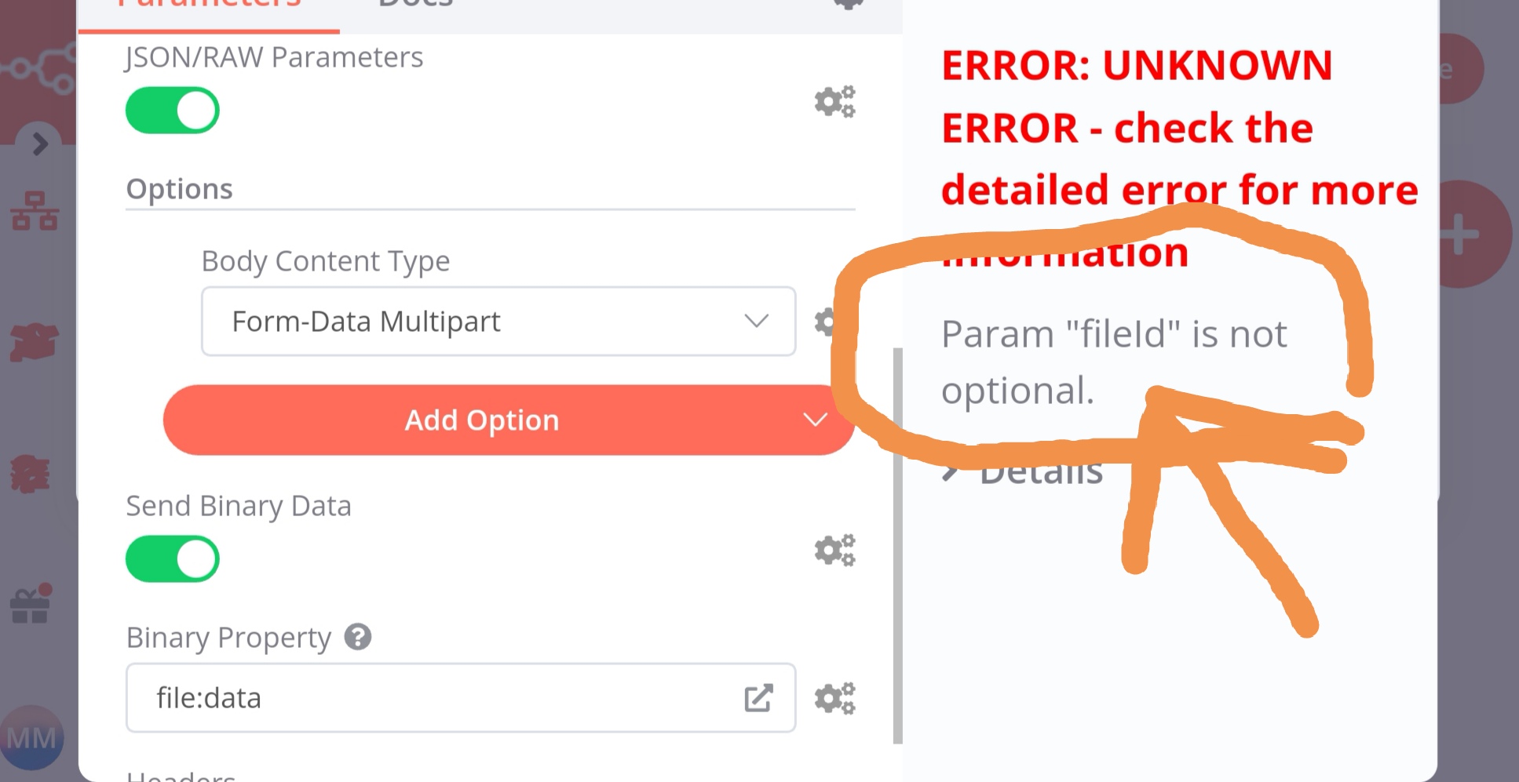Open the module settings gear in panel header
This screenshot has height=782, width=1519.
click(x=848, y=5)
